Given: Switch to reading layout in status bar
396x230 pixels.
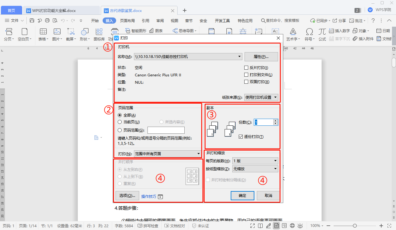Looking at the screenshot, I should pyautogui.click(x=261, y=226).
